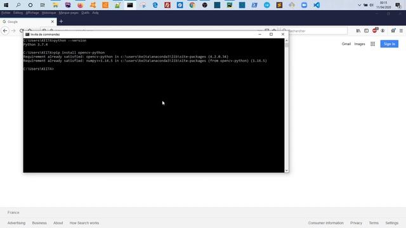
Task: Open the Marque-pages menu in Firefox
Action: click(x=69, y=13)
